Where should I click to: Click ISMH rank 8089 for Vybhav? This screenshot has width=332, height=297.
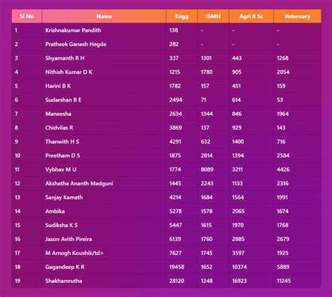click(x=207, y=170)
